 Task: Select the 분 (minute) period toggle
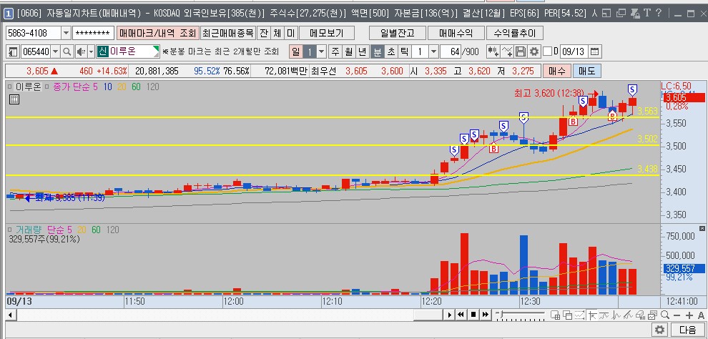(377, 52)
